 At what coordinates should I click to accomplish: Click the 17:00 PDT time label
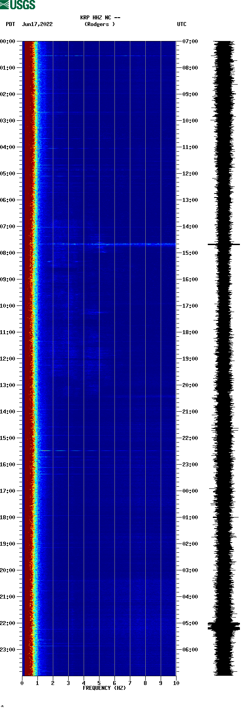tap(8, 491)
